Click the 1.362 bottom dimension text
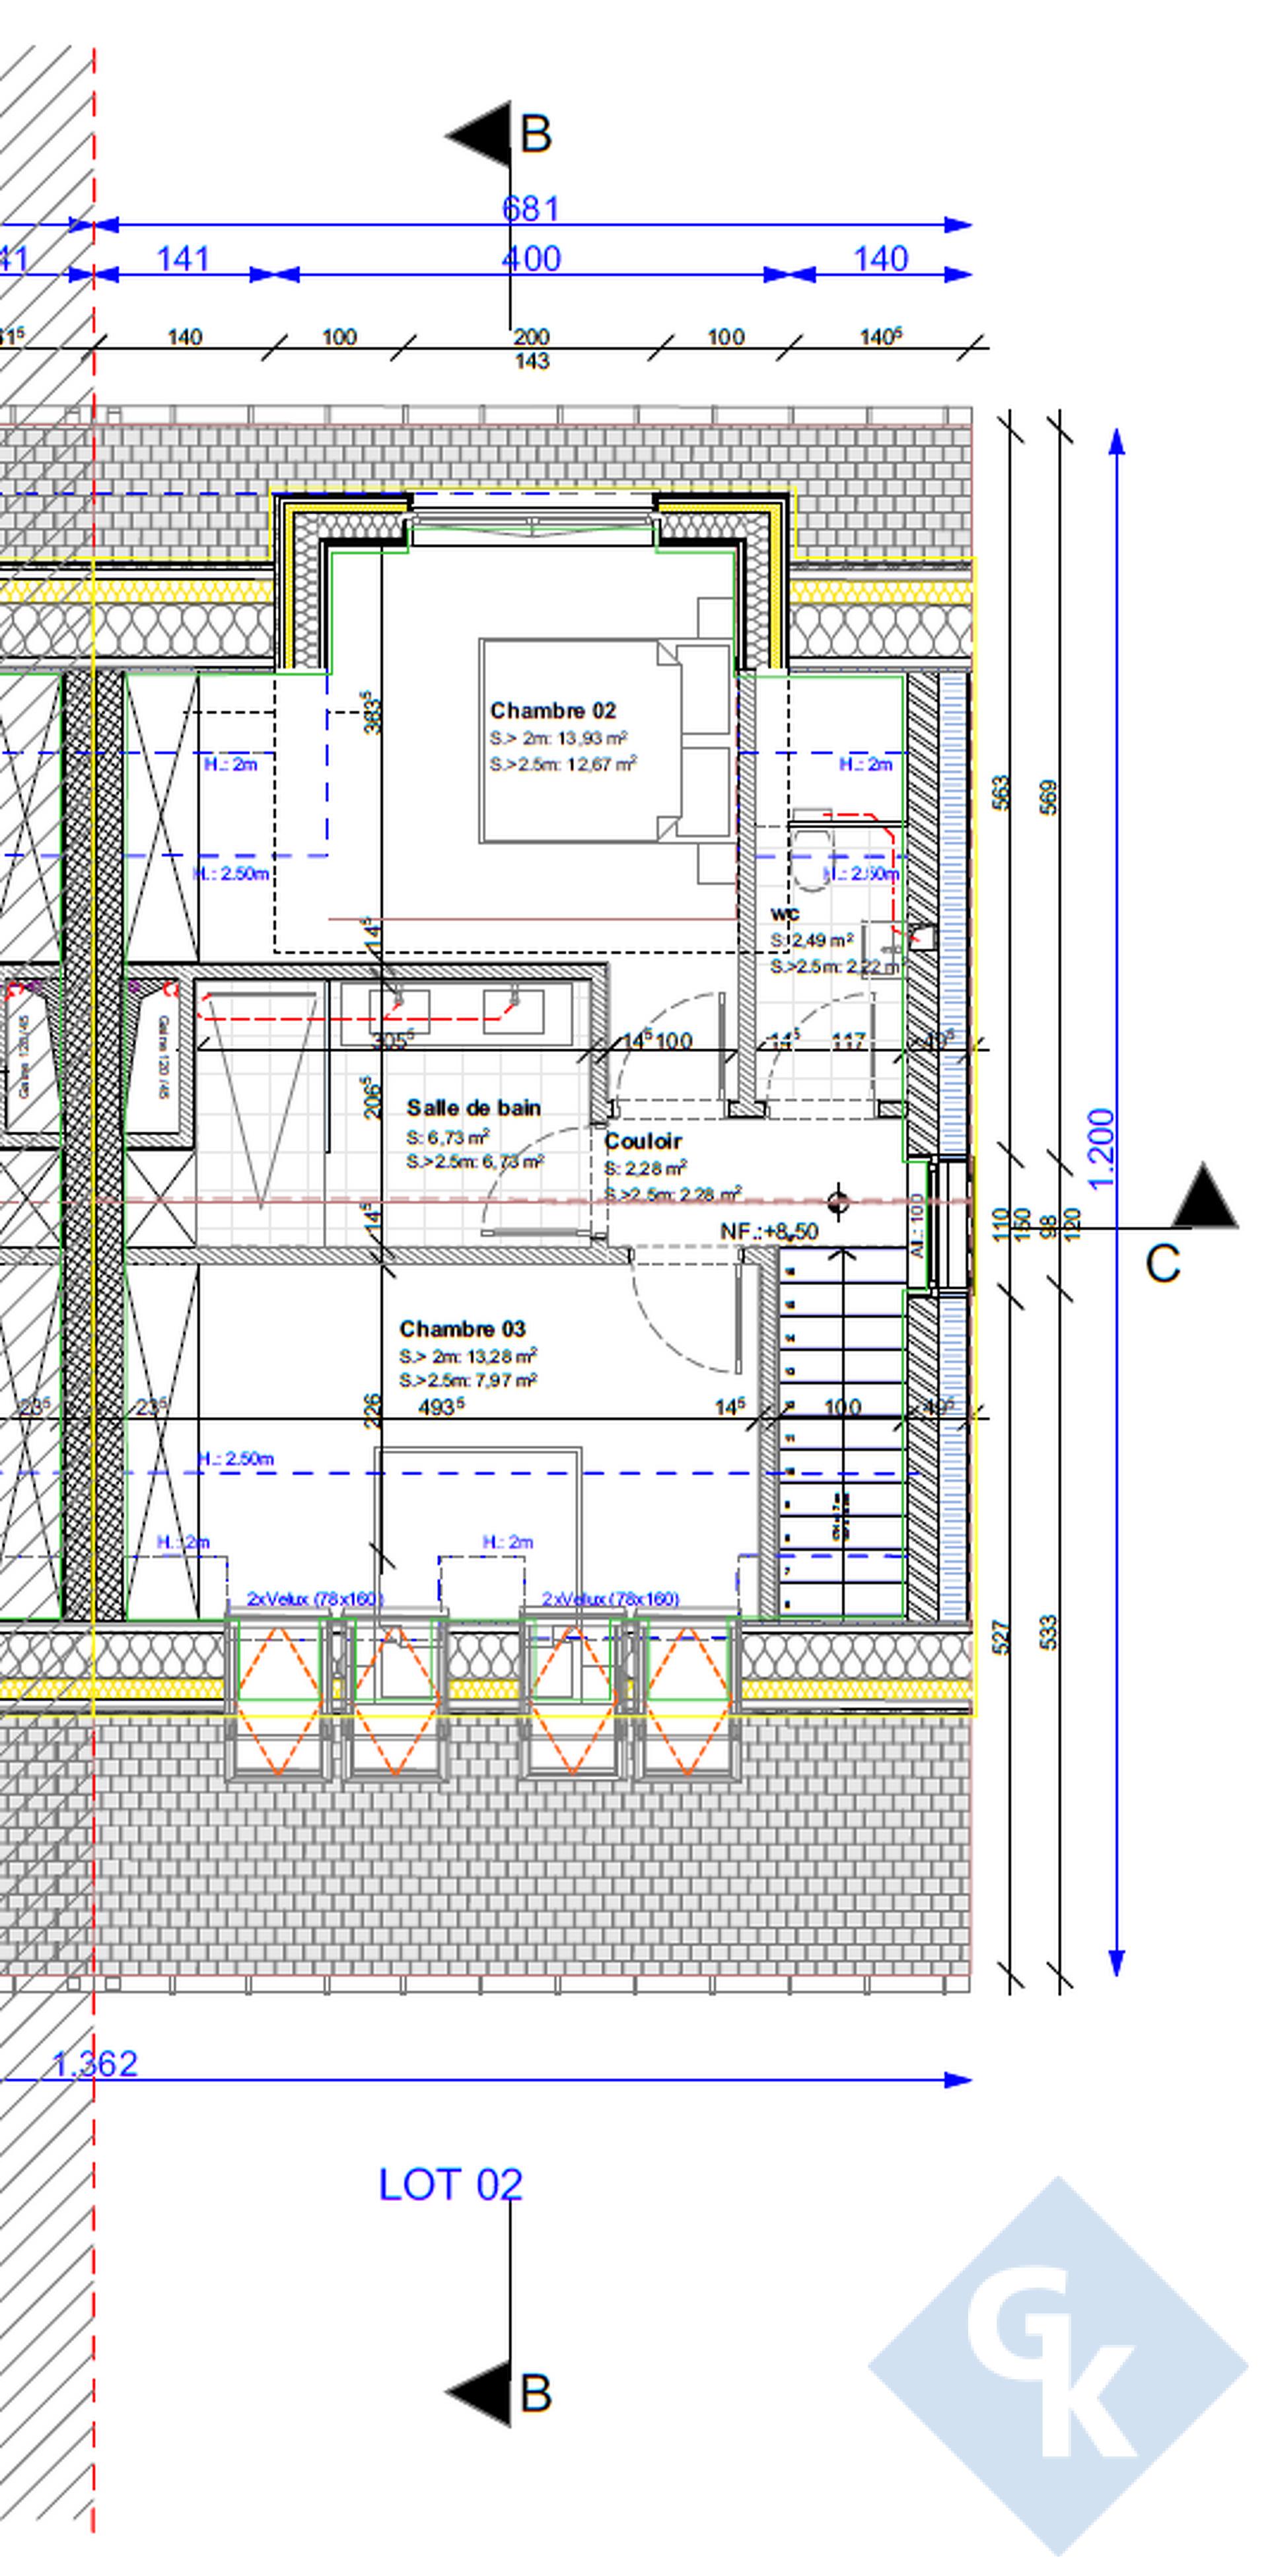 coord(94,2063)
